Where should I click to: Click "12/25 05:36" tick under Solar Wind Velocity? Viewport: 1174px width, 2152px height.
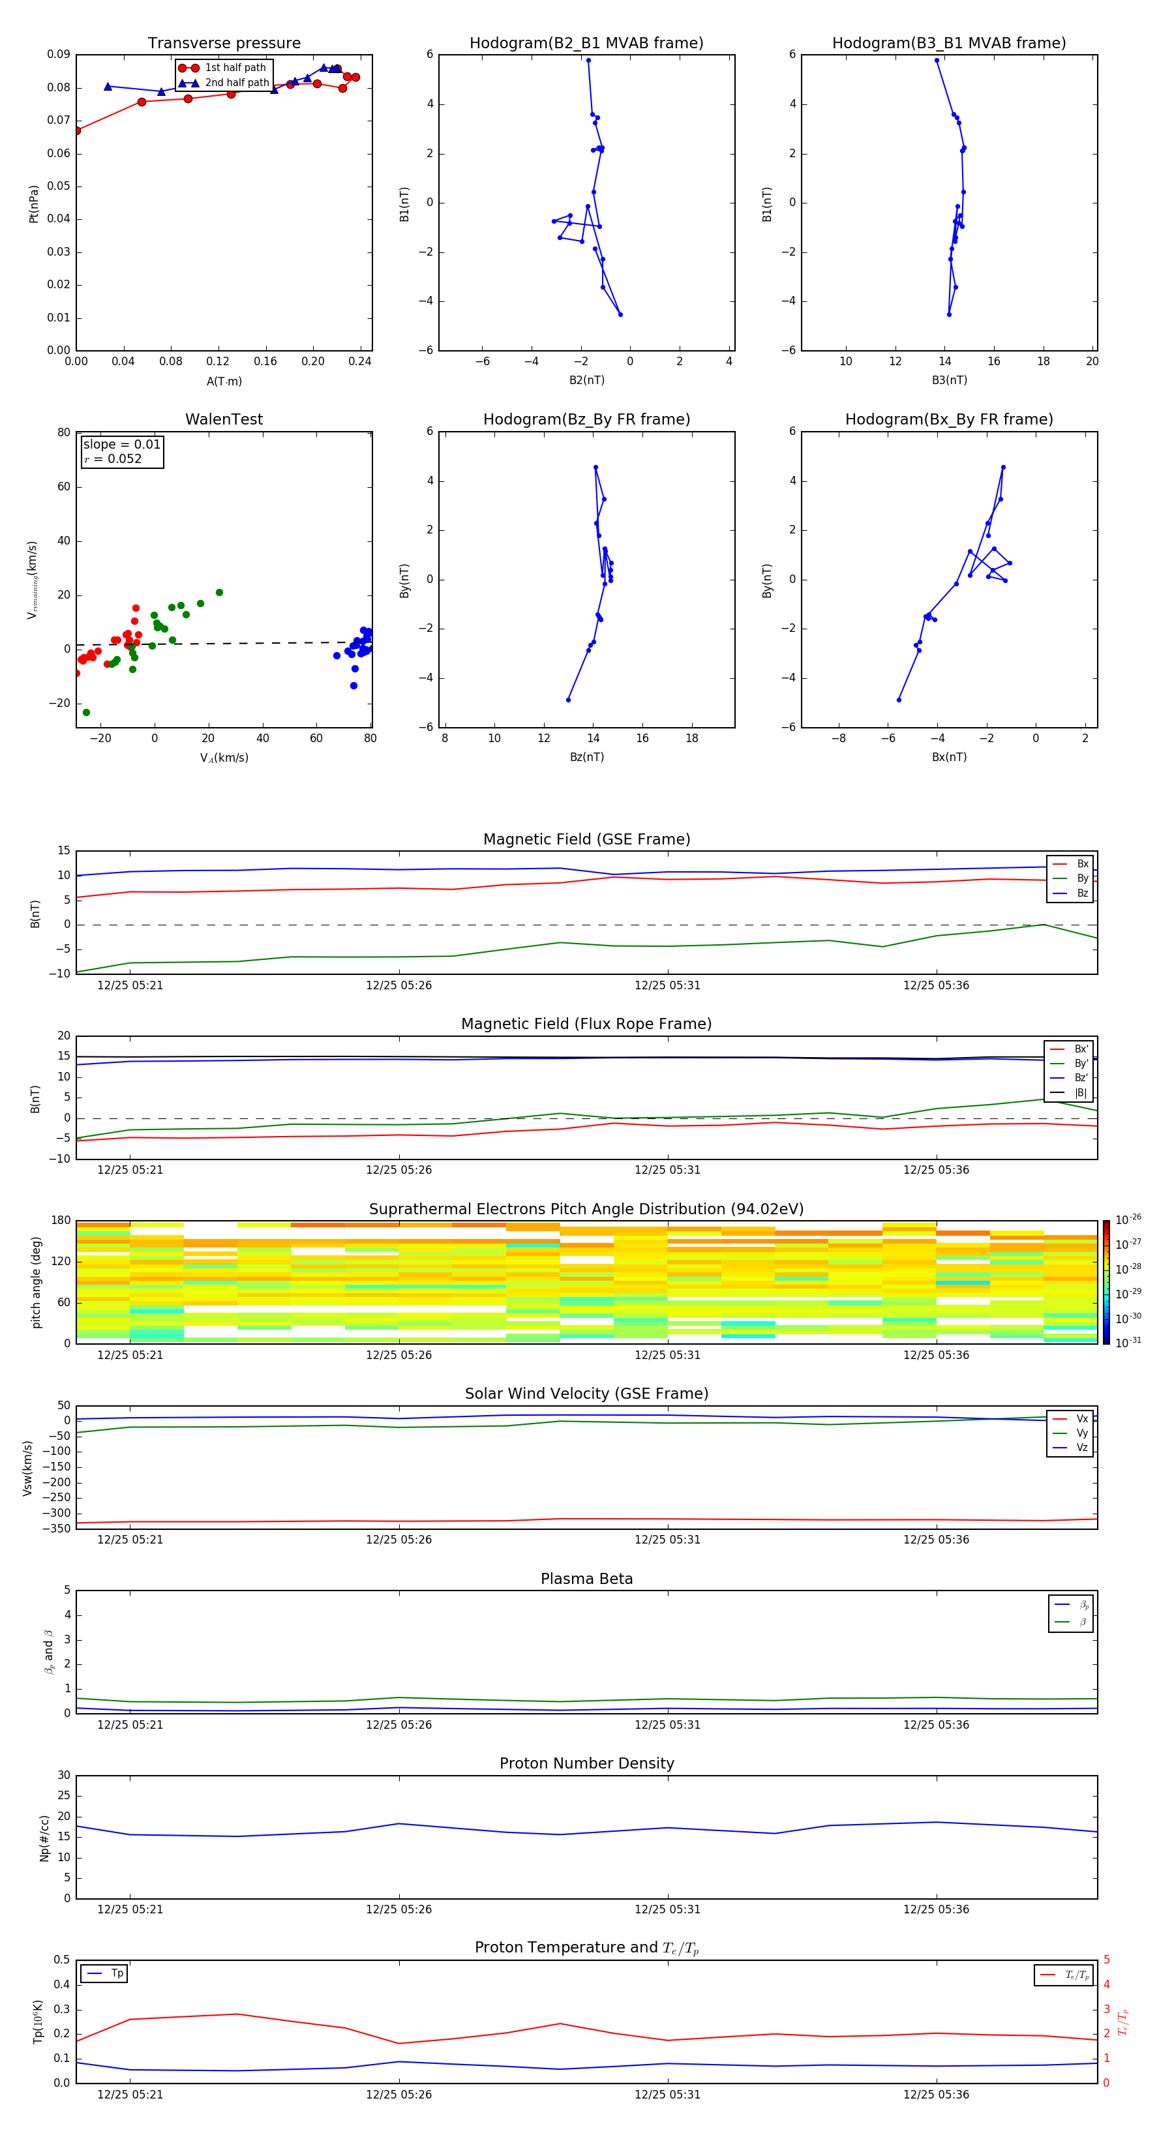click(936, 1540)
